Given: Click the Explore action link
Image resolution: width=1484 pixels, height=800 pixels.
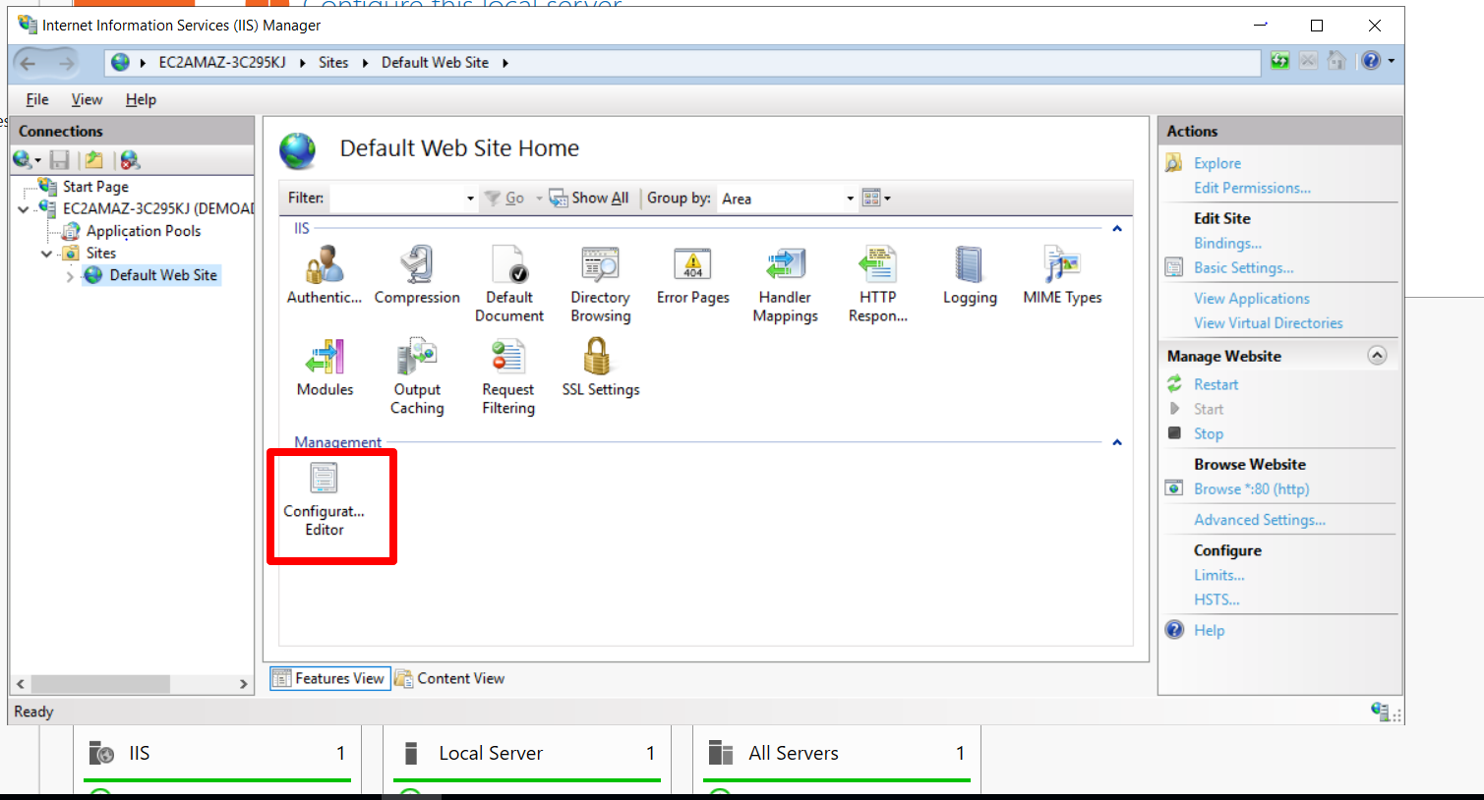Looking at the screenshot, I should 1217,163.
